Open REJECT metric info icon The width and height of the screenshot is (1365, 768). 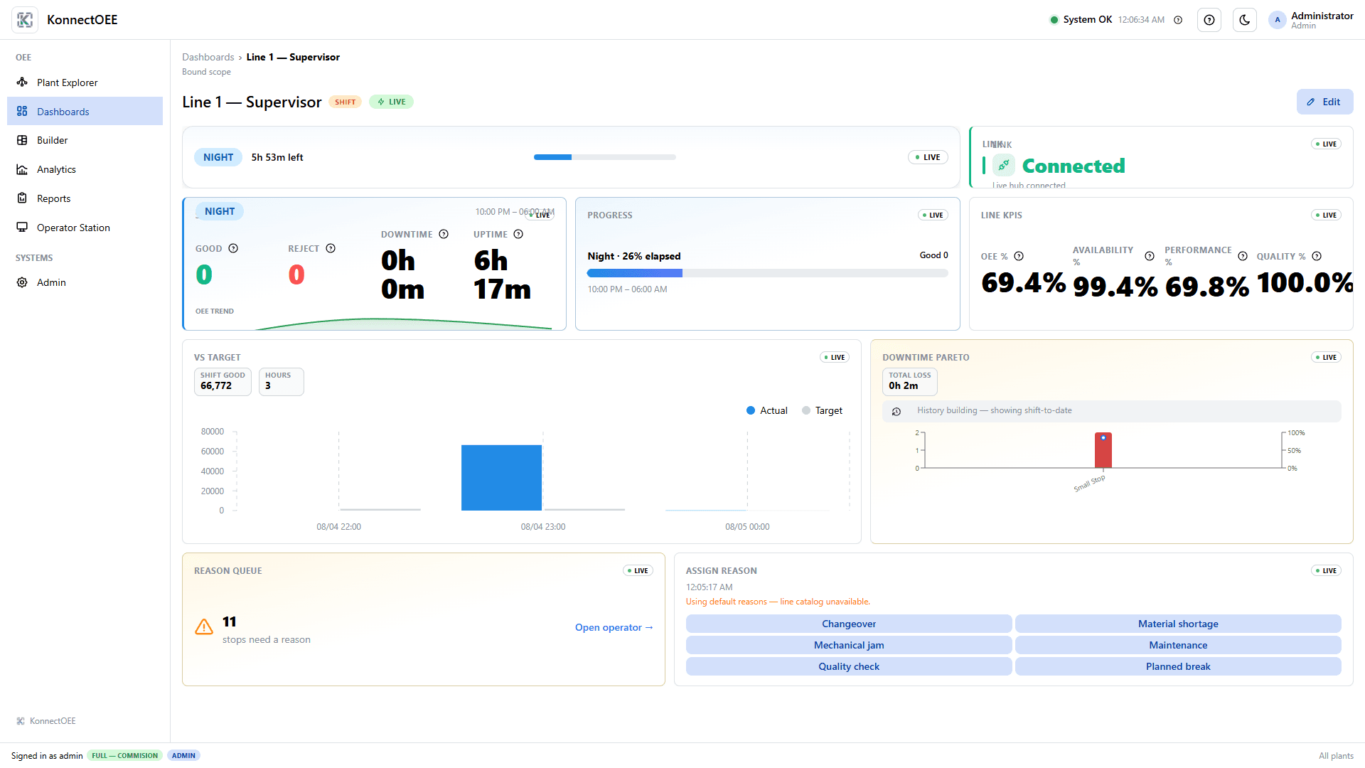(x=331, y=248)
